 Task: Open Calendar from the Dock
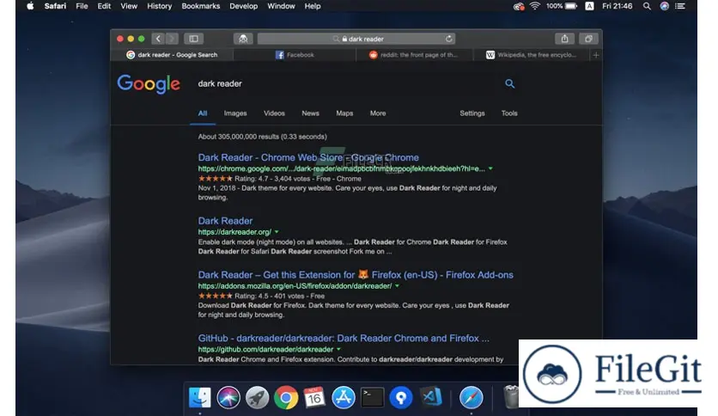point(314,397)
